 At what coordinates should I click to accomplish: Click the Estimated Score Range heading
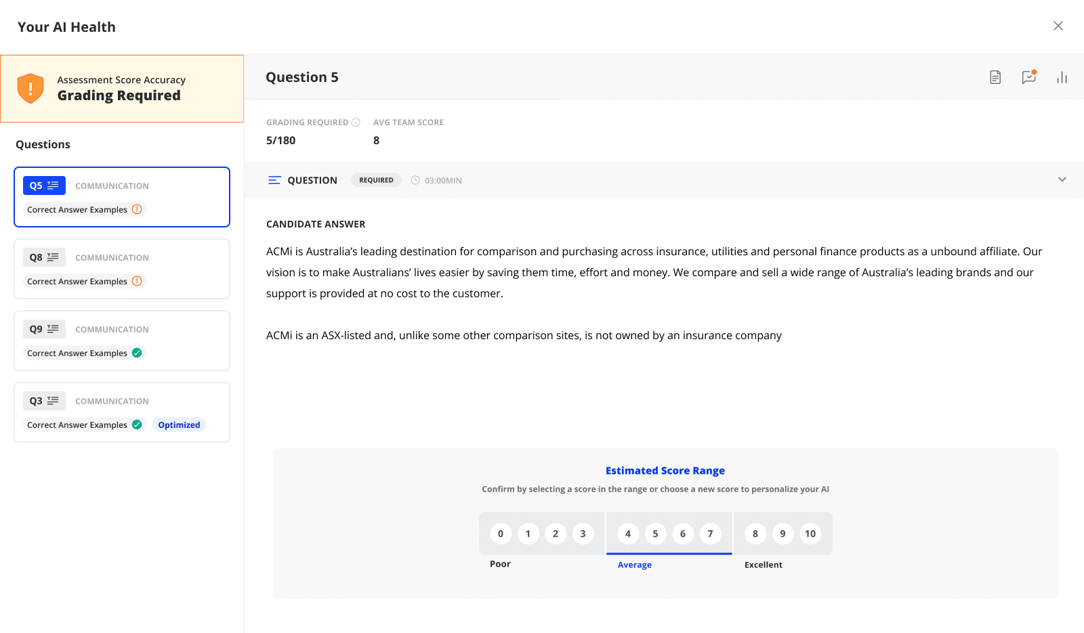coord(665,471)
